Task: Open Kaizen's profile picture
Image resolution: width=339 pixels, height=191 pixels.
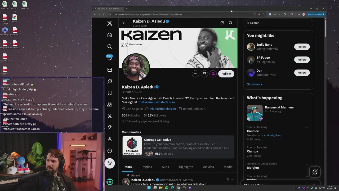Action: point(136,67)
